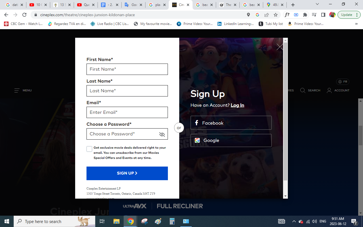Image resolution: width=363 pixels, height=227 pixels.
Task: Open the hamburger MENU icon
Action: coord(17,91)
